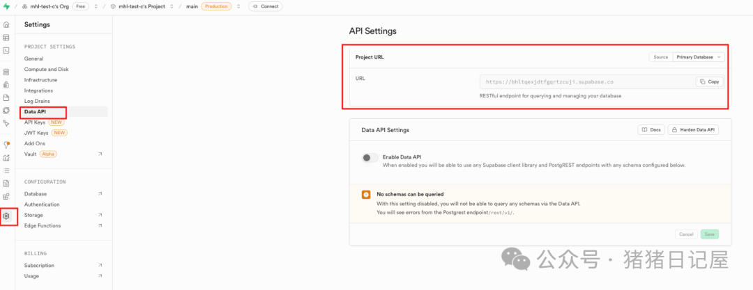Click the Harden Data API button
The height and width of the screenshot is (290, 753).
pos(693,130)
